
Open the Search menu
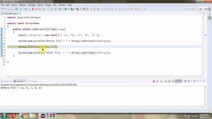tap(40, 5)
